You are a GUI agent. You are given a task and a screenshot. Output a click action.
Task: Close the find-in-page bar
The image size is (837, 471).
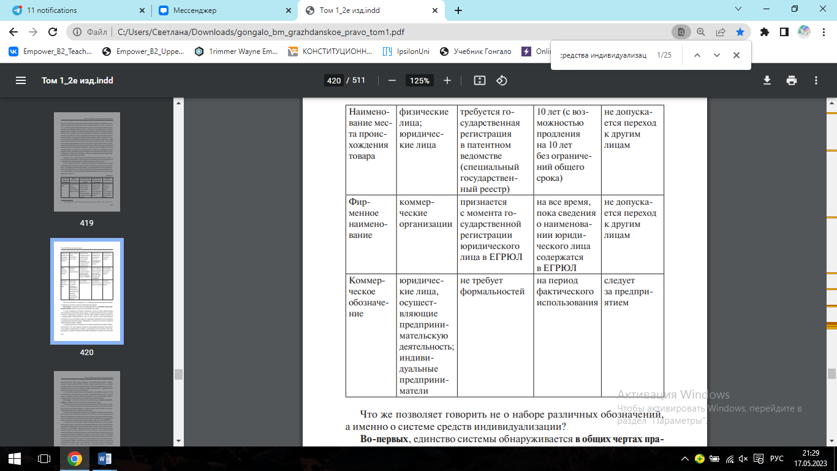click(x=737, y=55)
